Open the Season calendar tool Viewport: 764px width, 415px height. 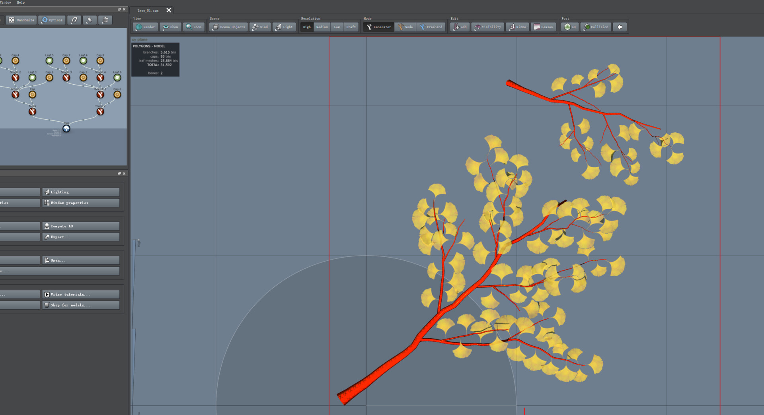pyautogui.click(x=543, y=27)
